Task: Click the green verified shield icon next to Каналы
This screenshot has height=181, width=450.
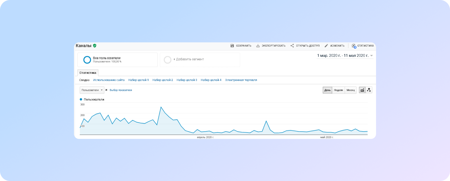Action: pos(95,46)
